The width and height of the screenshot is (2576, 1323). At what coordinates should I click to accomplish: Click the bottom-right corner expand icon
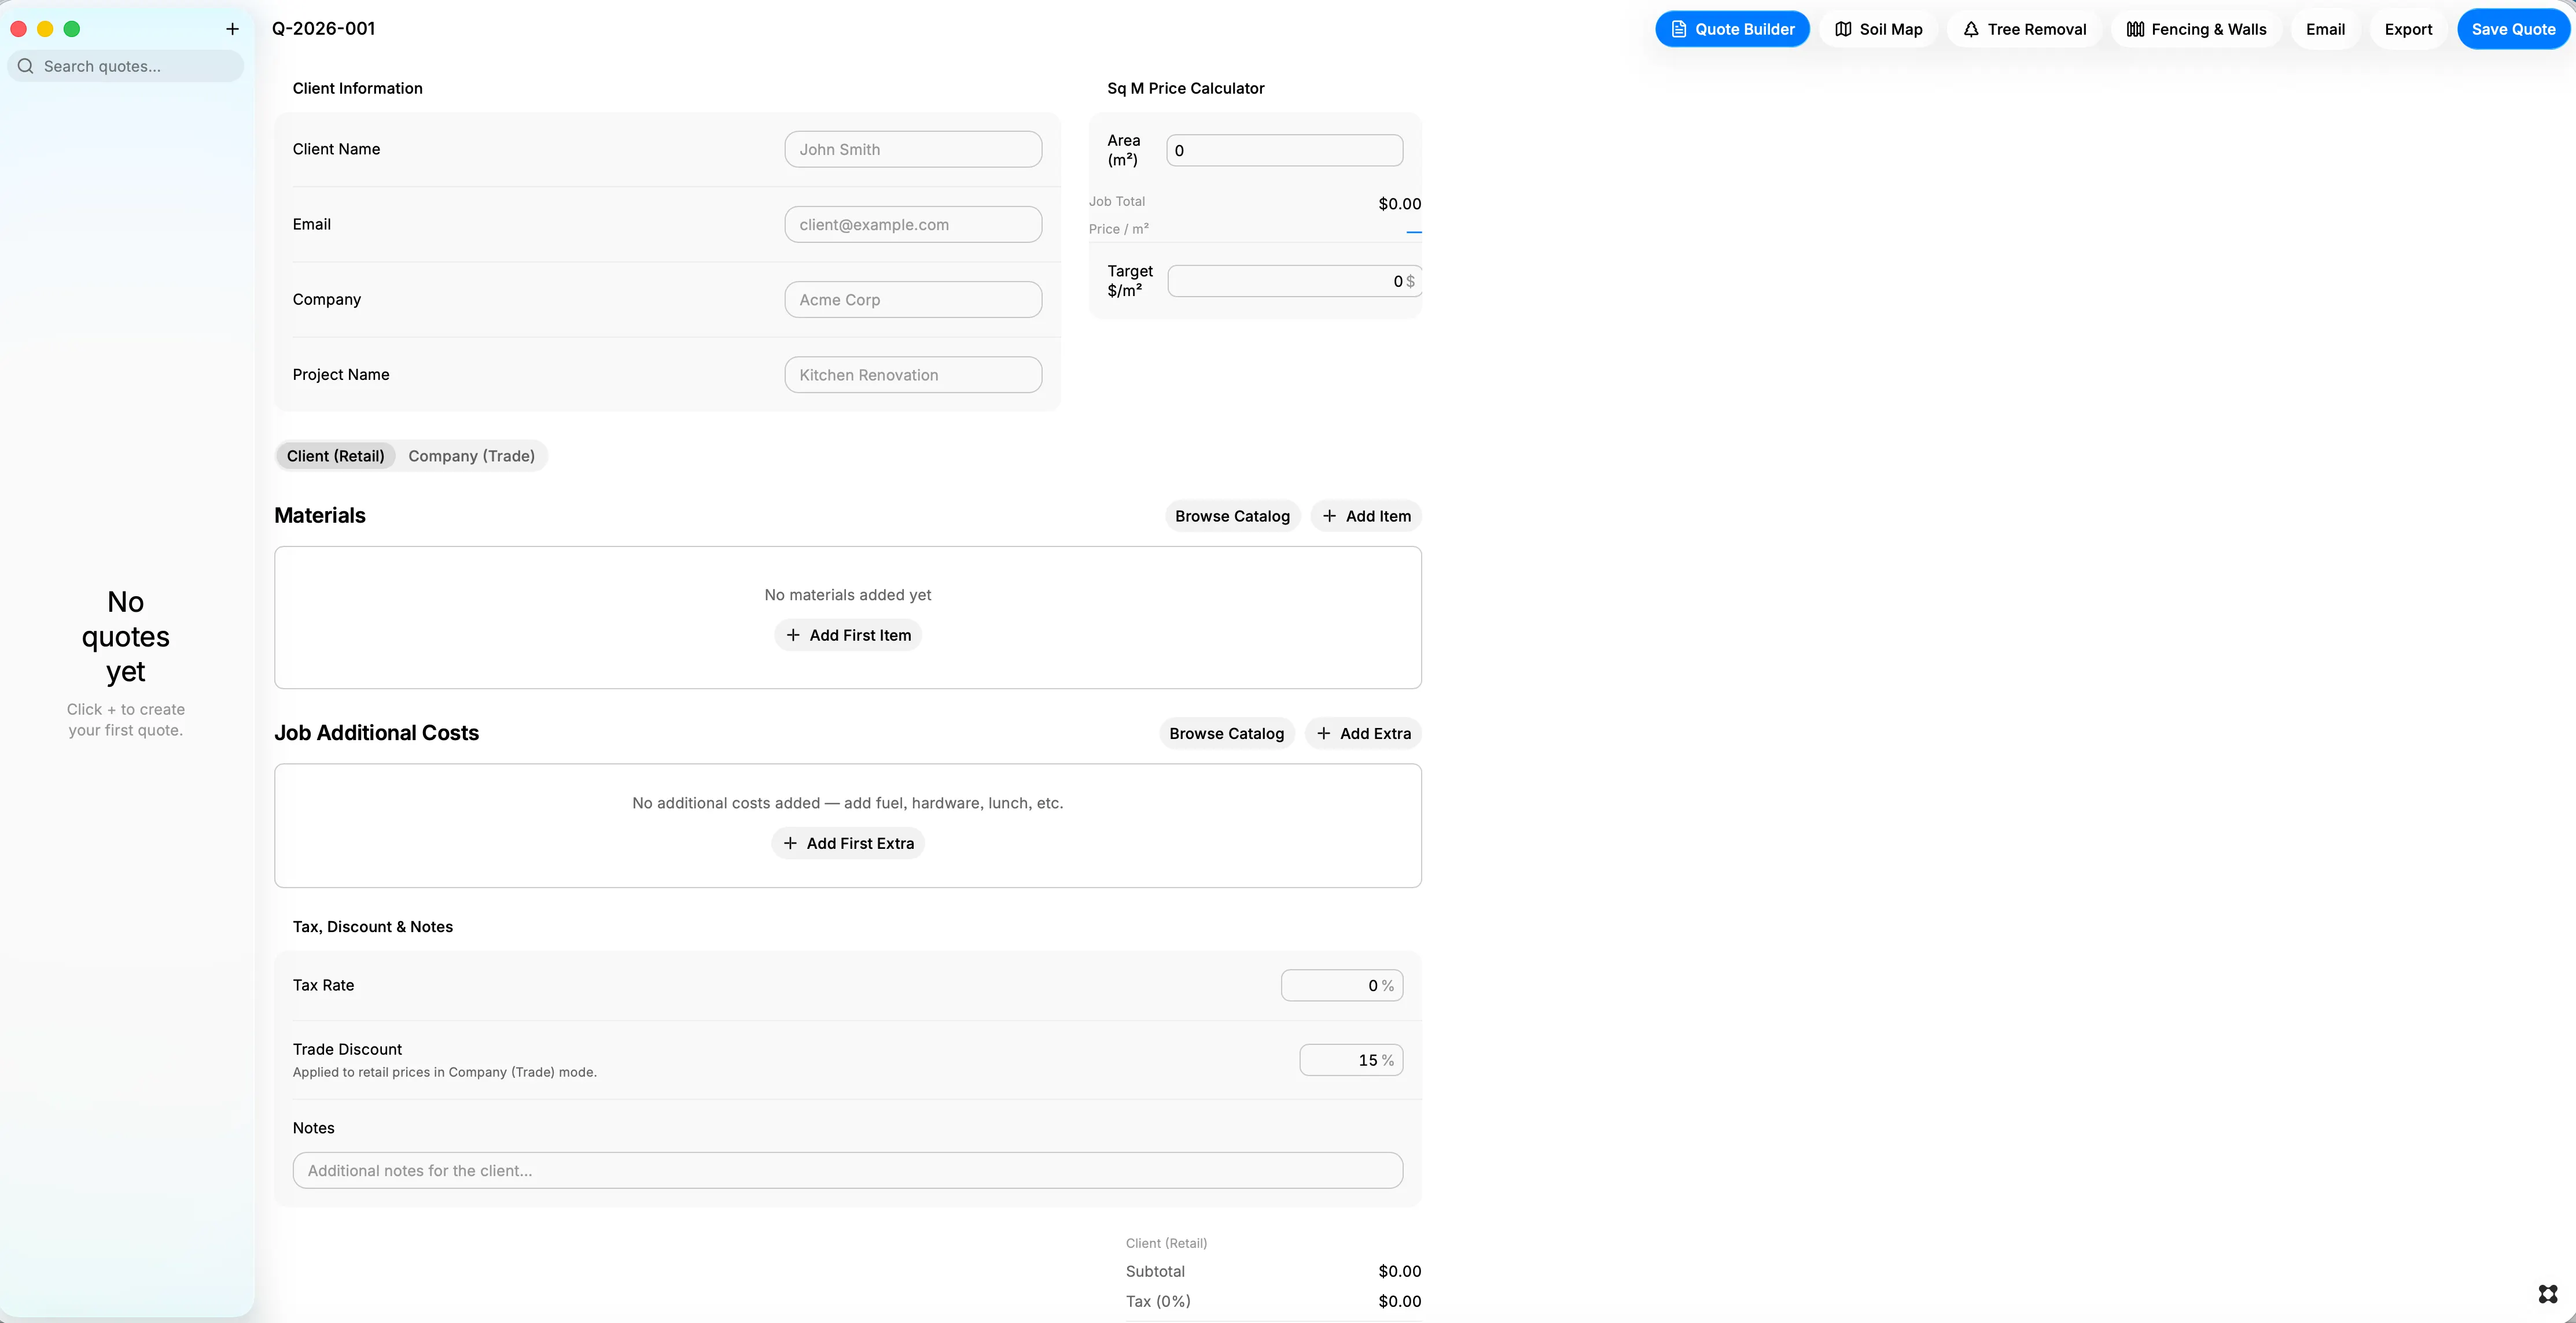(x=2548, y=1294)
